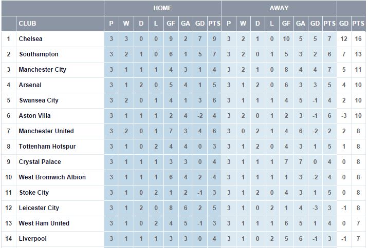Select Liverpool club name

(x=32, y=239)
